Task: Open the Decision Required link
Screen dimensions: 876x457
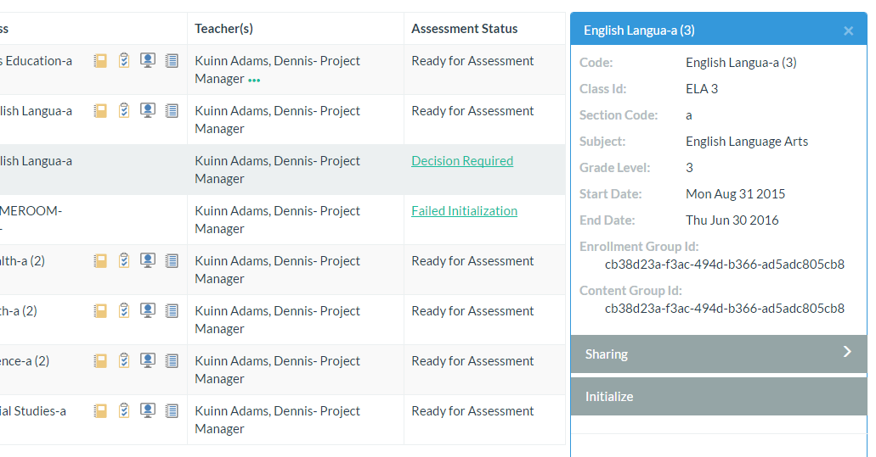Action: click(462, 161)
